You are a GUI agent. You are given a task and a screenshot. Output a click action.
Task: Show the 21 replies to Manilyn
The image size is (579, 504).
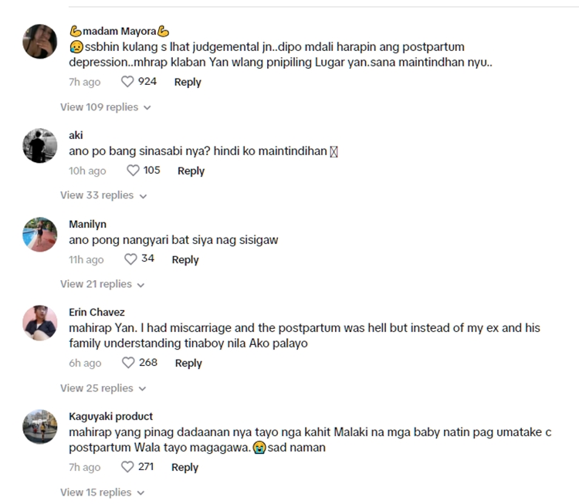coord(103,284)
